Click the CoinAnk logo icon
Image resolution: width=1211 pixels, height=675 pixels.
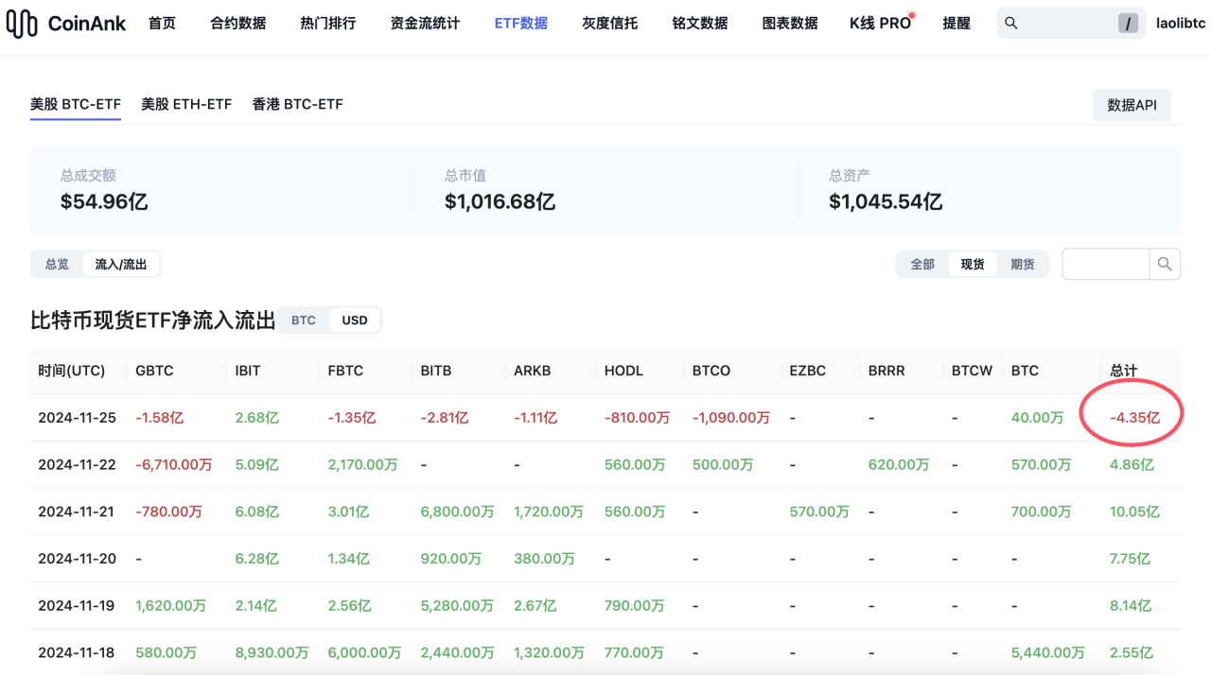(x=23, y=23)
